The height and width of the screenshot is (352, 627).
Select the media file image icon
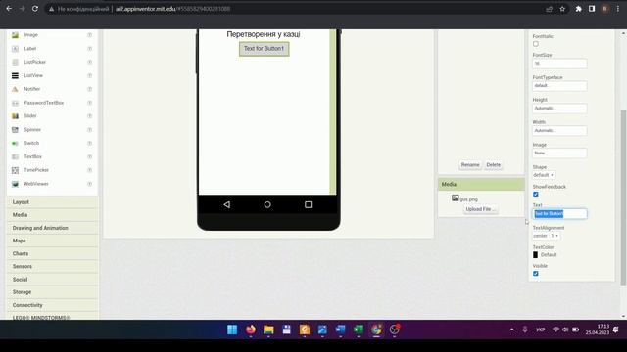click(x=455, y=198)
